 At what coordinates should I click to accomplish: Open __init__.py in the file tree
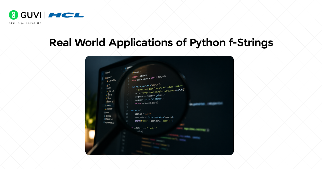tap(111, 91)
